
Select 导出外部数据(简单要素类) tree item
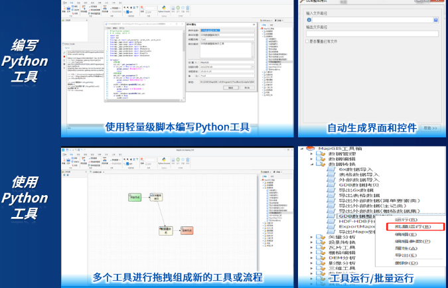[379, 200]
